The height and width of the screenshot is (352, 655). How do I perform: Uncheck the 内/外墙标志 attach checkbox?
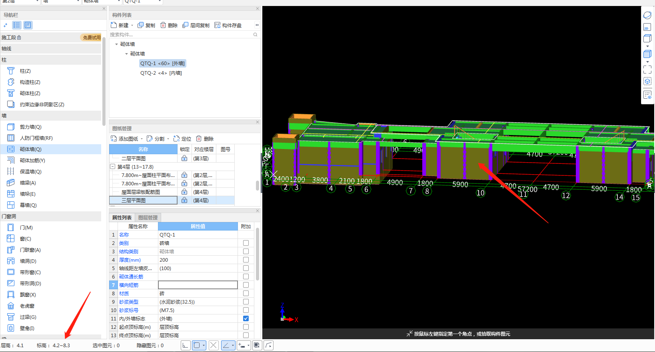(246, 318)
